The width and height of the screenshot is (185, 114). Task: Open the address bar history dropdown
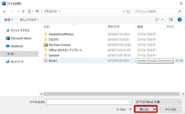124,11
